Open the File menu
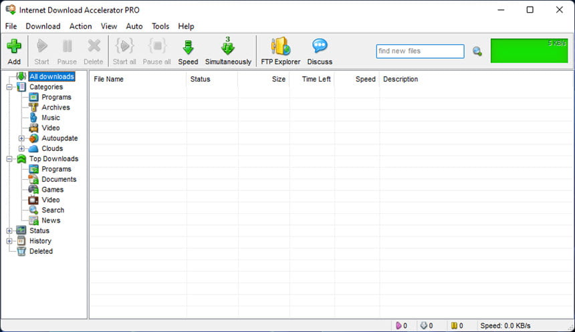The width and height of the screenshot is (575, 332). pos(11,26)
